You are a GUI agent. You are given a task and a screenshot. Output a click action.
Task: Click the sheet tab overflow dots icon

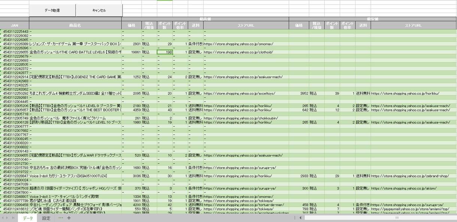pyautogui.click(x=60, y=218)
